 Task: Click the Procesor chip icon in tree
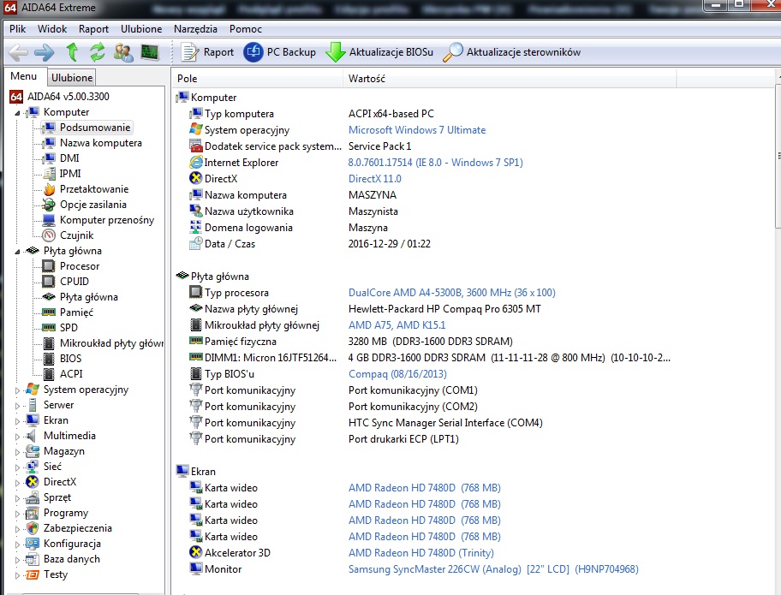(x=49, y=266)
